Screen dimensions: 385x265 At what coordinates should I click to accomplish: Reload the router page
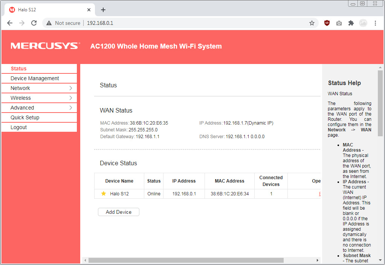34,23
